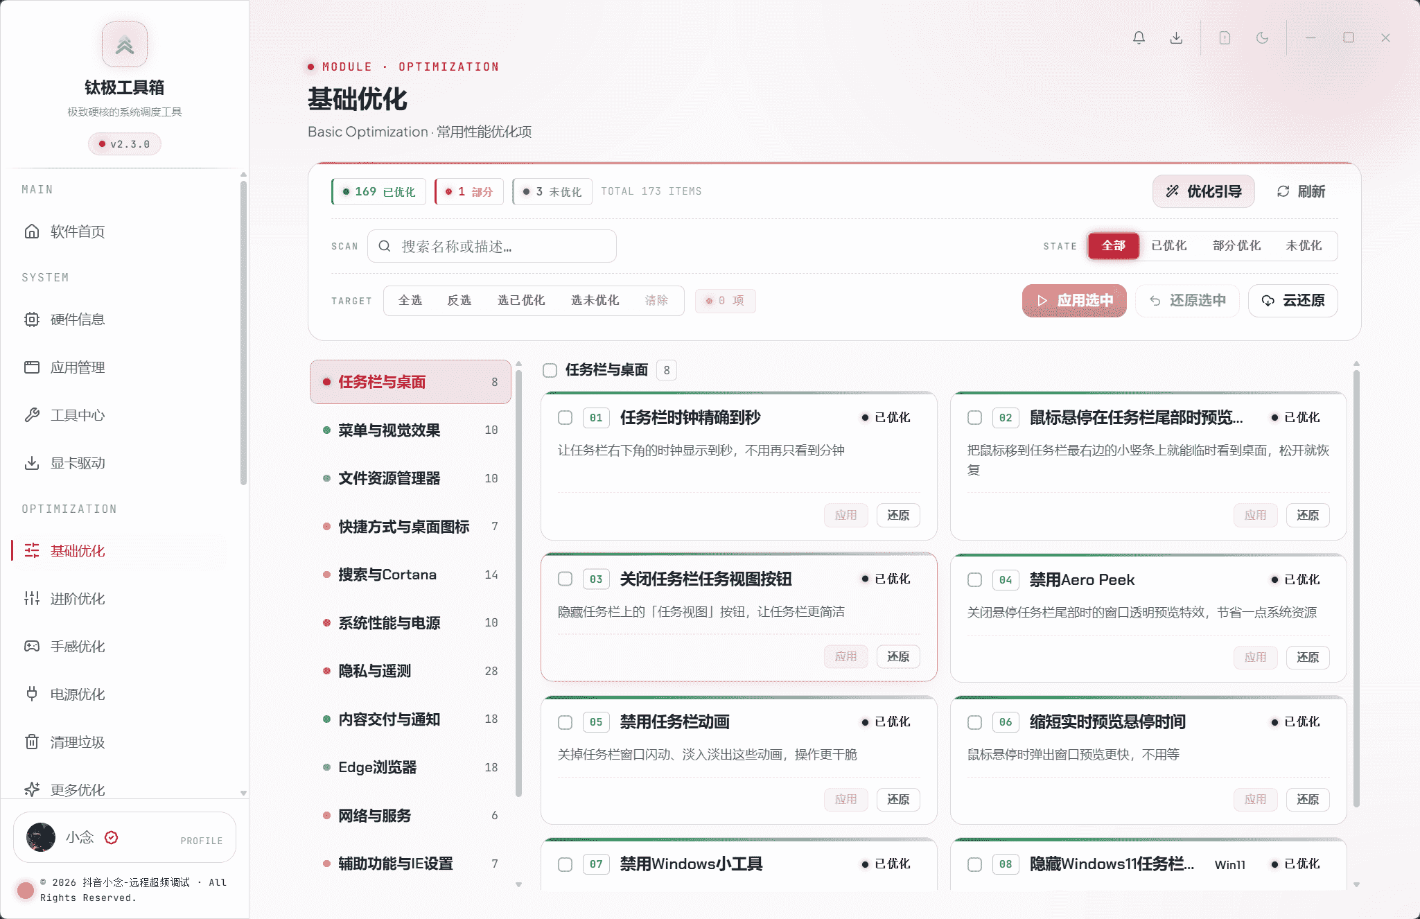1420x919 pixels.
Task: Select the Edge浏览器 category
Action: [410, 767]
